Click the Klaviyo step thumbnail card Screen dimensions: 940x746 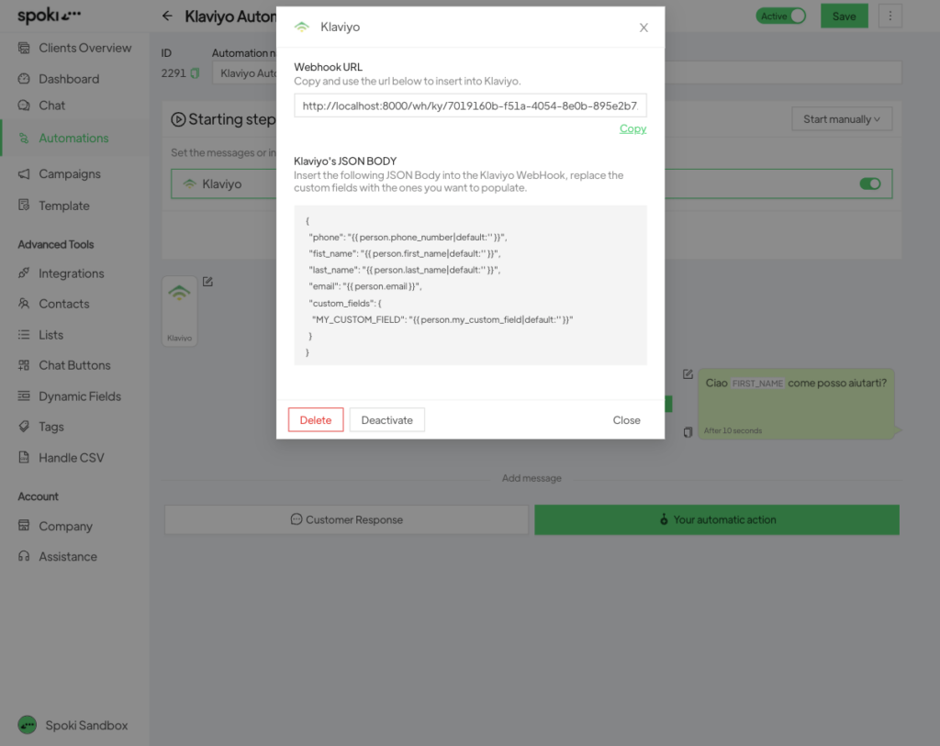point(180,311)
